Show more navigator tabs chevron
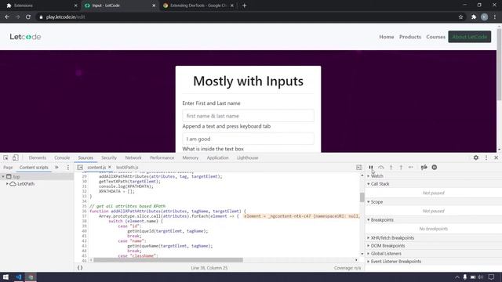The height and width of the screenshot is (282, 502). point(56,167)
